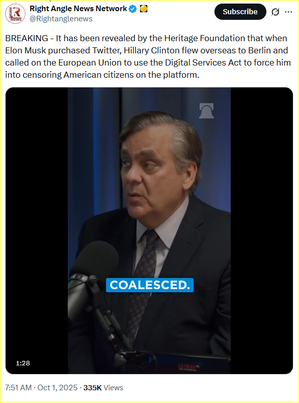This screenshot has width=299, height=403.
Task: Open the "7:51 AM" timestamp link
Action: 18,388
